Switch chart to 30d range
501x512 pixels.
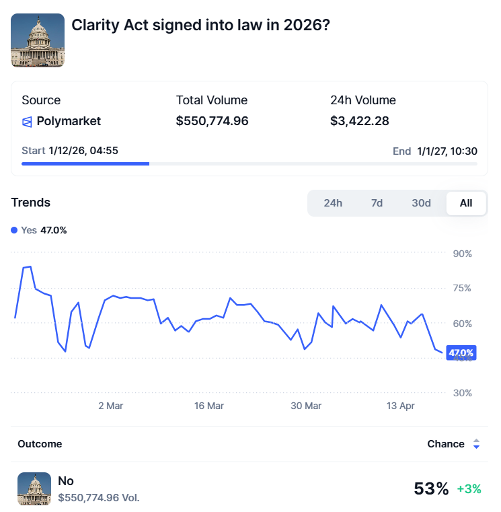point(421,203)
